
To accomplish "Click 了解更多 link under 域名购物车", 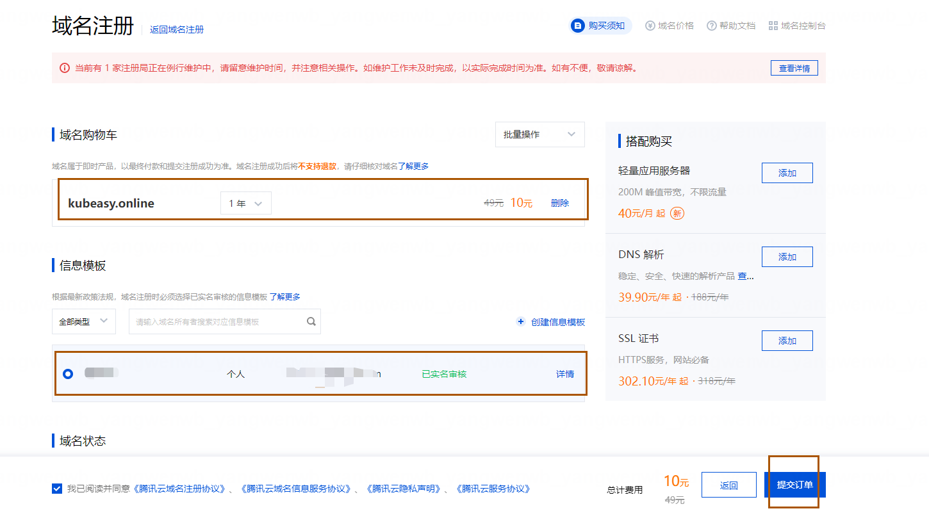I will click(x=413, y=166).
